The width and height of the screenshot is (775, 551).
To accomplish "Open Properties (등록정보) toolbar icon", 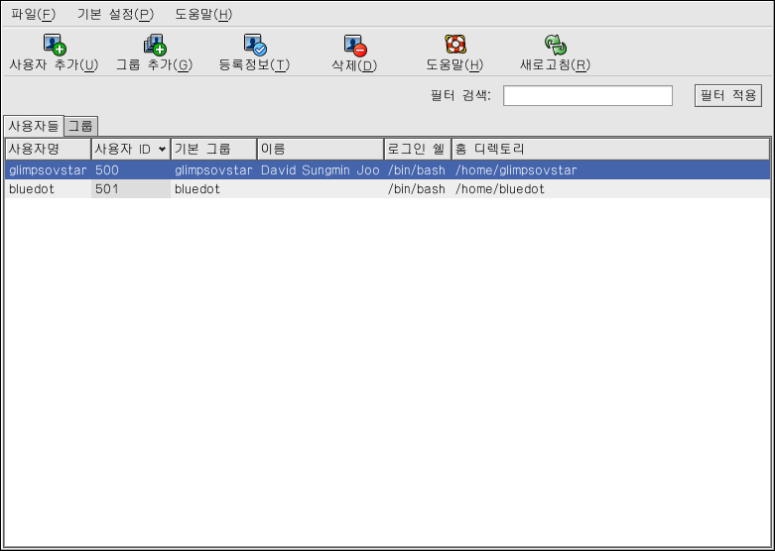I will coord(254,45).
